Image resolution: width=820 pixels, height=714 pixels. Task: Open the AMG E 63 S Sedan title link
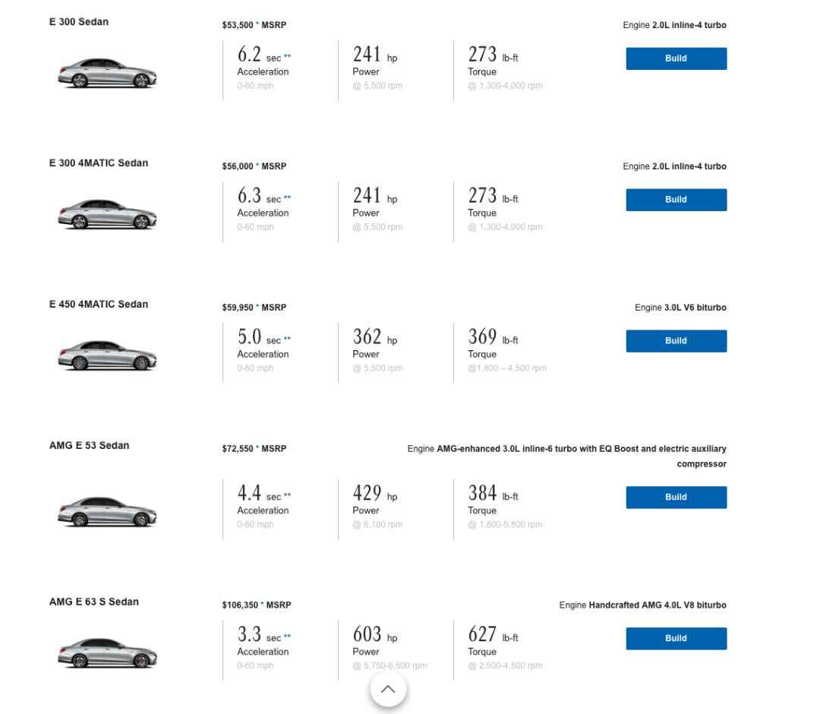click(94, 602)
